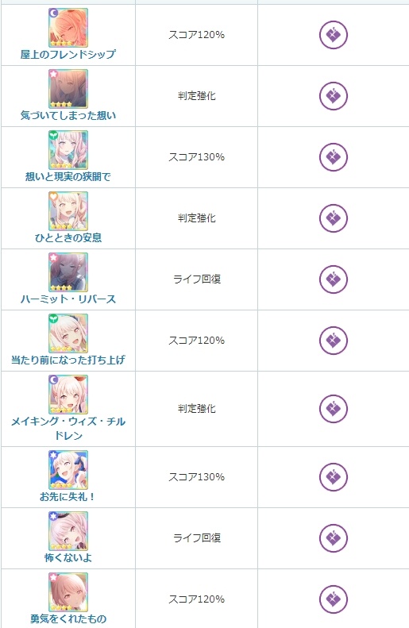Viewport: 409px width, 628px height.
Task: Click the 当たり前になった打ち上げ card thumbnail
Action: [68, 333]
